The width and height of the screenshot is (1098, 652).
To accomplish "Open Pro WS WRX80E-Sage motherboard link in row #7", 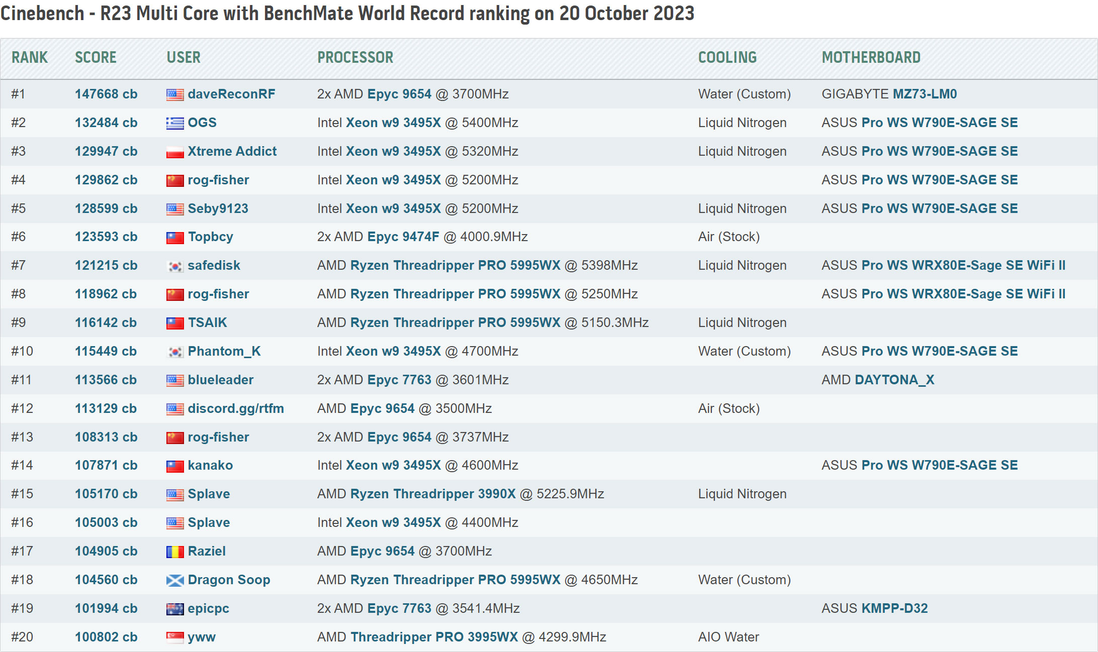I will 963,265.
